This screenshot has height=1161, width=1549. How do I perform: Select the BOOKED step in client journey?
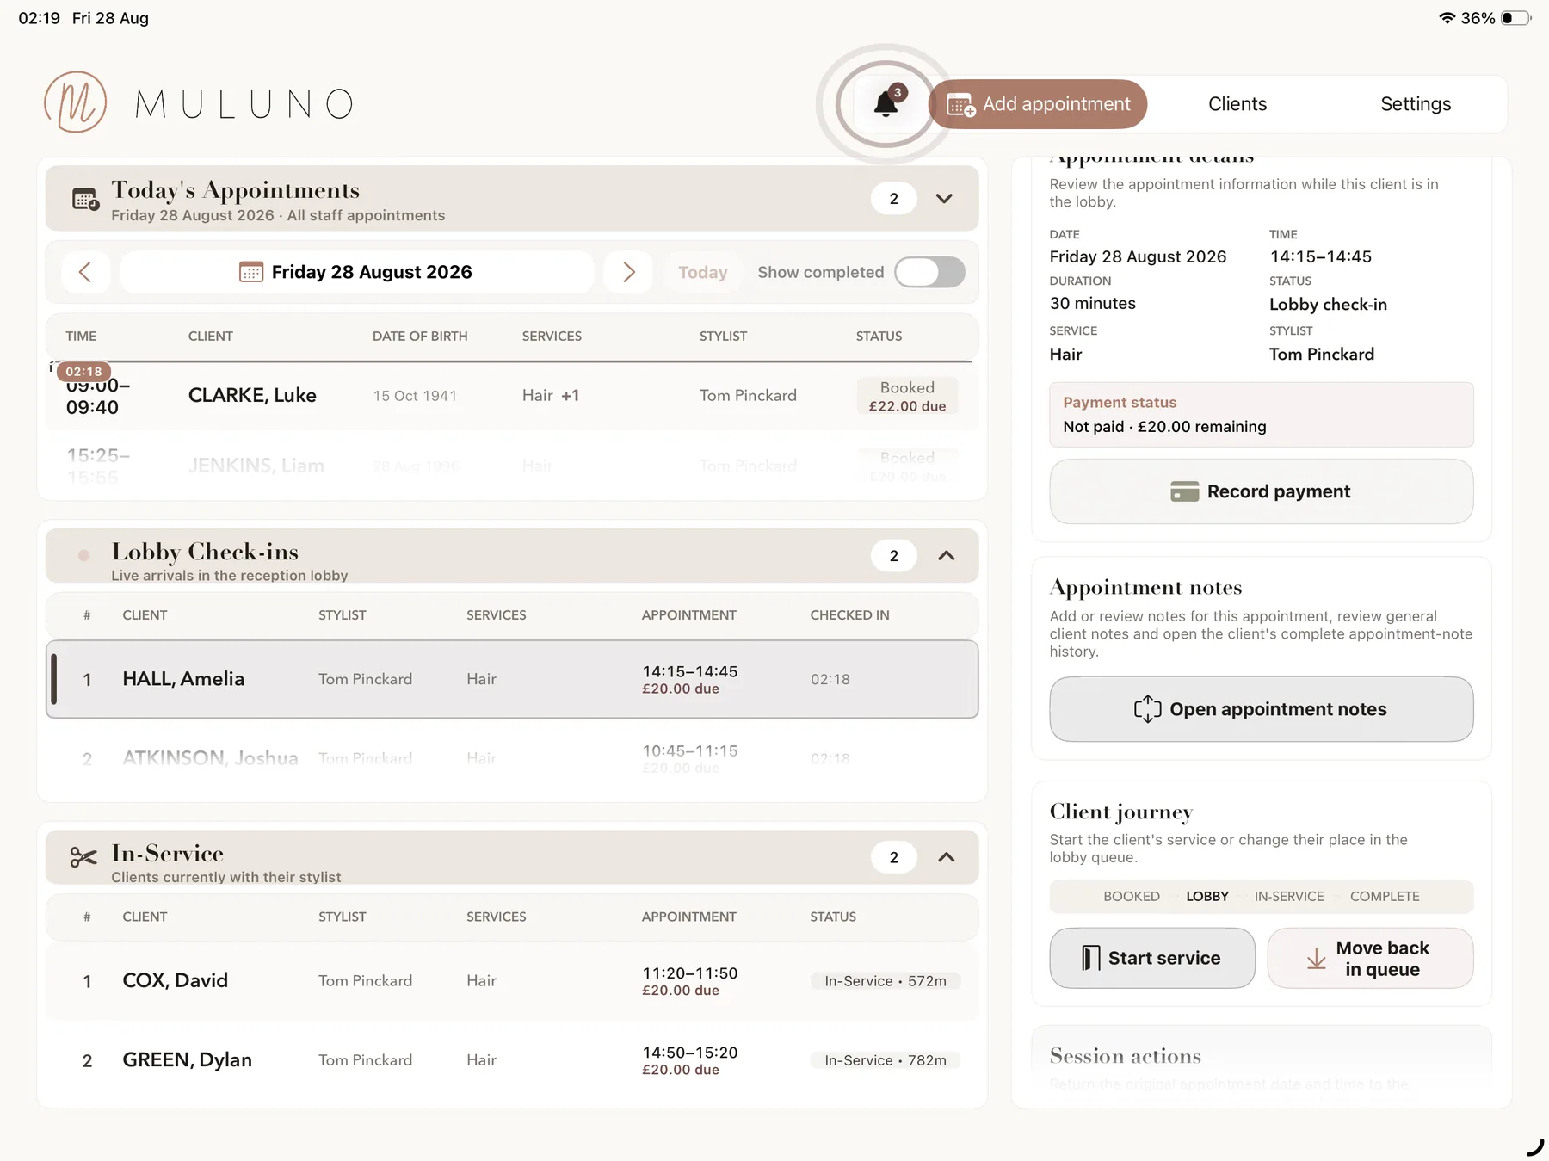pyautogui.click(x=1131, y=896)
